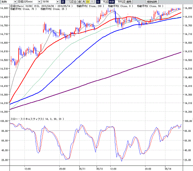This screenshot has height=171, width=193.
Task: Open the 日経225mini instrument dropdown
Action: (x=39, y=2)
